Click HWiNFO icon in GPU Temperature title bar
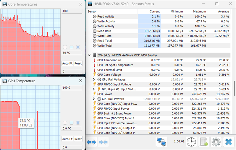236x150 pixels. click(x=5, y=81)
